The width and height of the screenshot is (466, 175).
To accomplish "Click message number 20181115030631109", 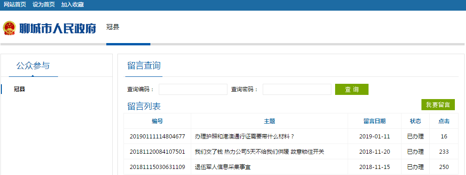I will [157, 167].
